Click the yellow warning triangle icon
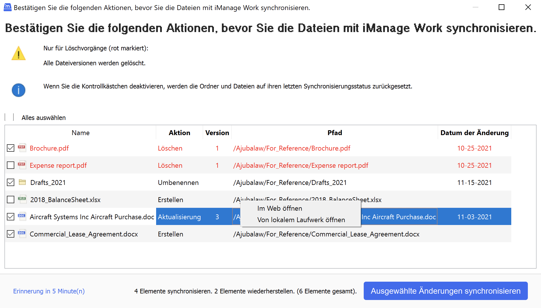Viewport: 541px width, 308px height. [19, 53]
